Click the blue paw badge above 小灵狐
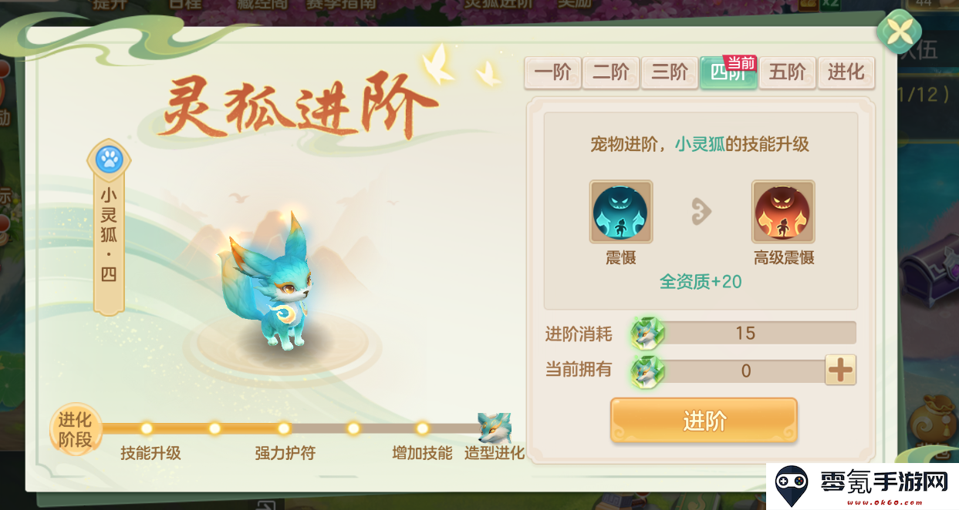Viewport: 959px width, 510px height. pos(109,160)
